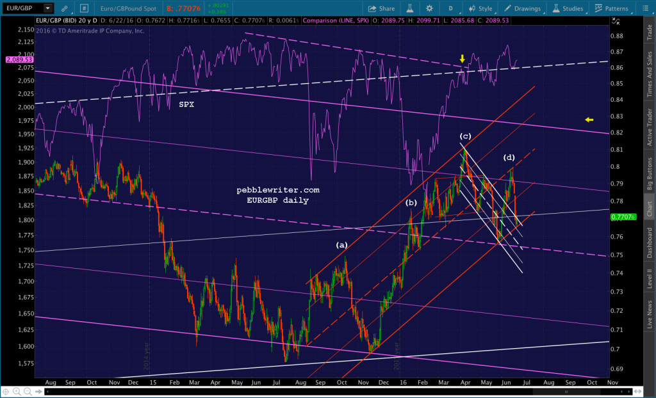
Task: Click the +.00291 change value
Action: coord(218,5)
